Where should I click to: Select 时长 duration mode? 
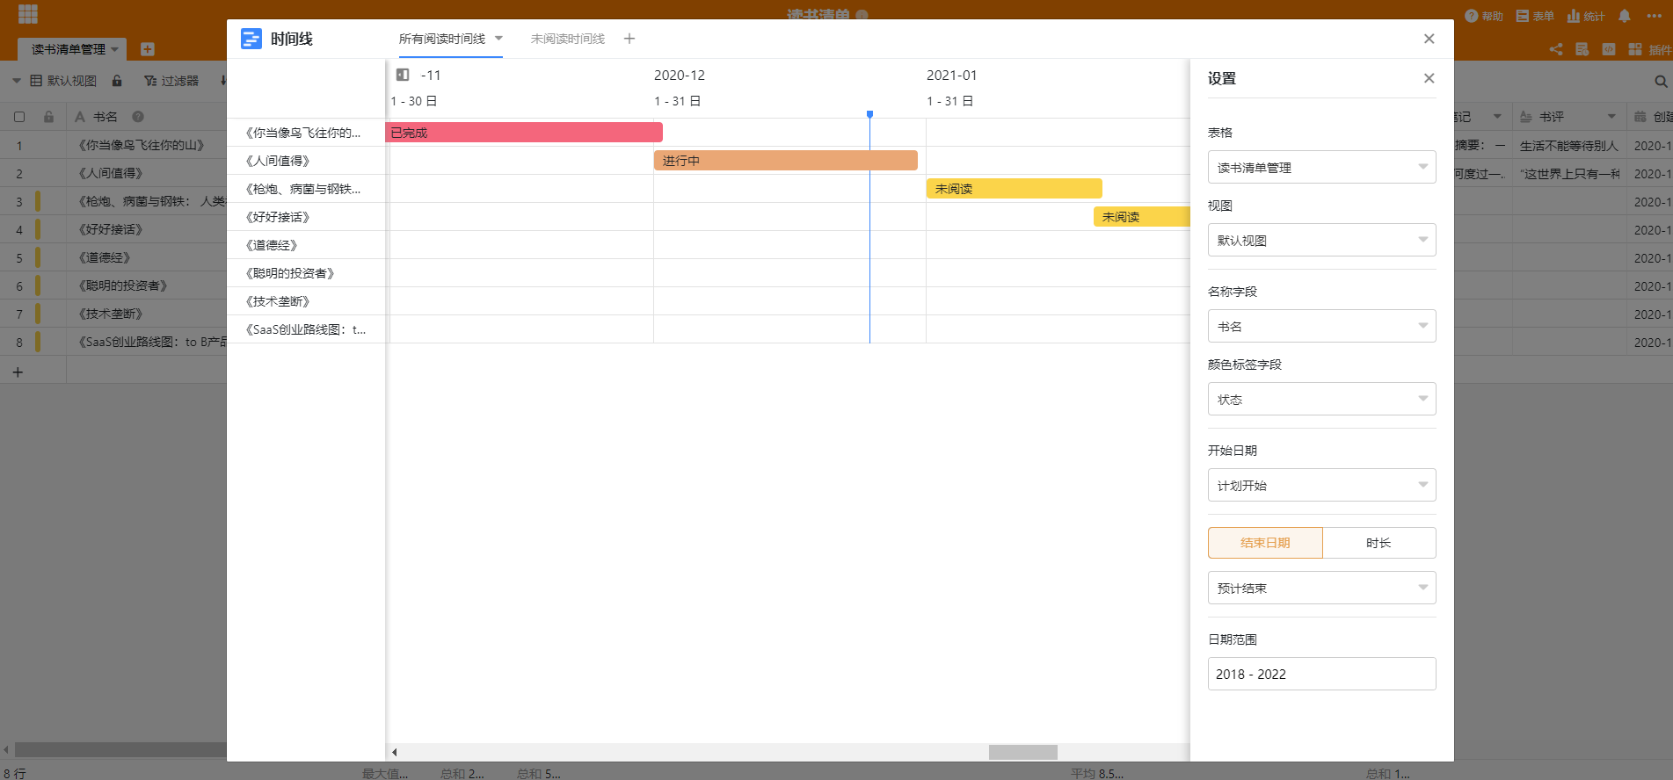[x=1378, y=543]
